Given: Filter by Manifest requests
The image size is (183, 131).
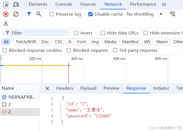Looking at the screenshot, I should tap(130, 42).
